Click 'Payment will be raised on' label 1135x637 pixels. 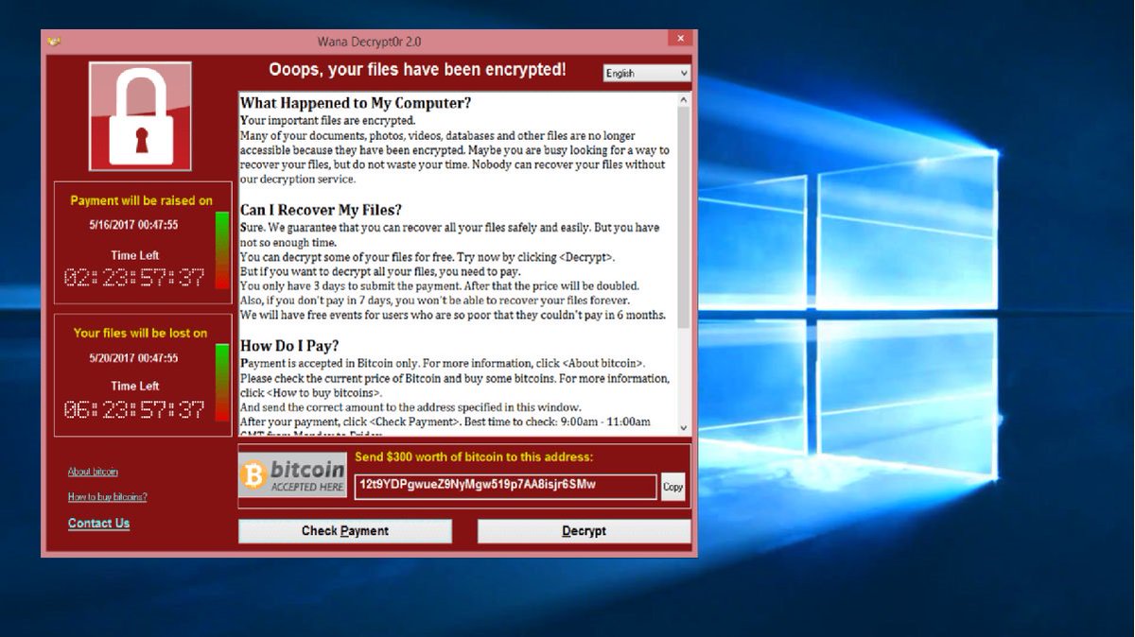click(x=142, y=200)
